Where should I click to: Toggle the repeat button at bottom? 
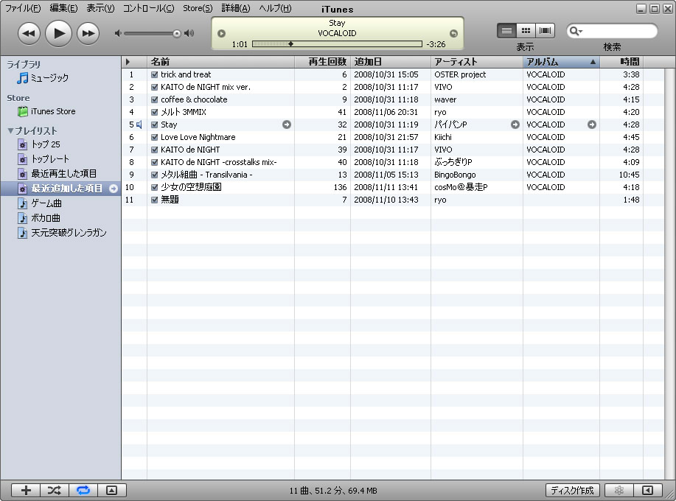tap(83, 490)
